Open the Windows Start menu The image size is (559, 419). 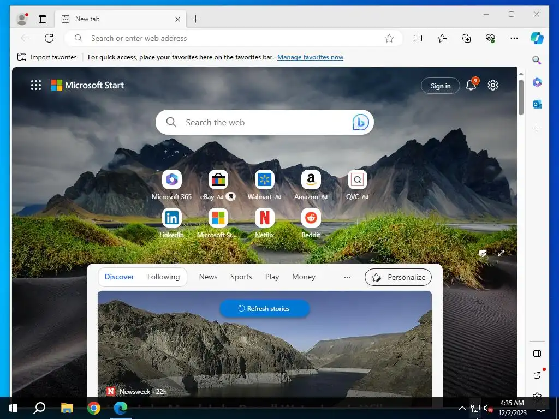tap(13, 408)
